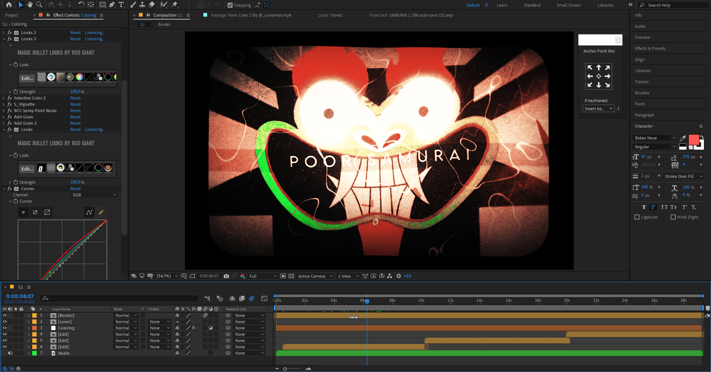
Task: Reset the S_Vignette effect
Action: tap(75, 104)
